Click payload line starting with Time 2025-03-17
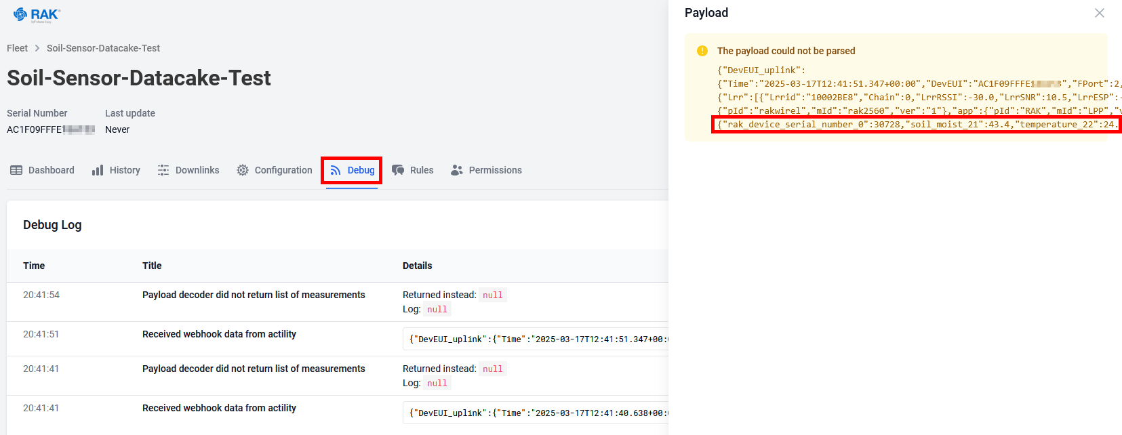 (x=919, y=83)
